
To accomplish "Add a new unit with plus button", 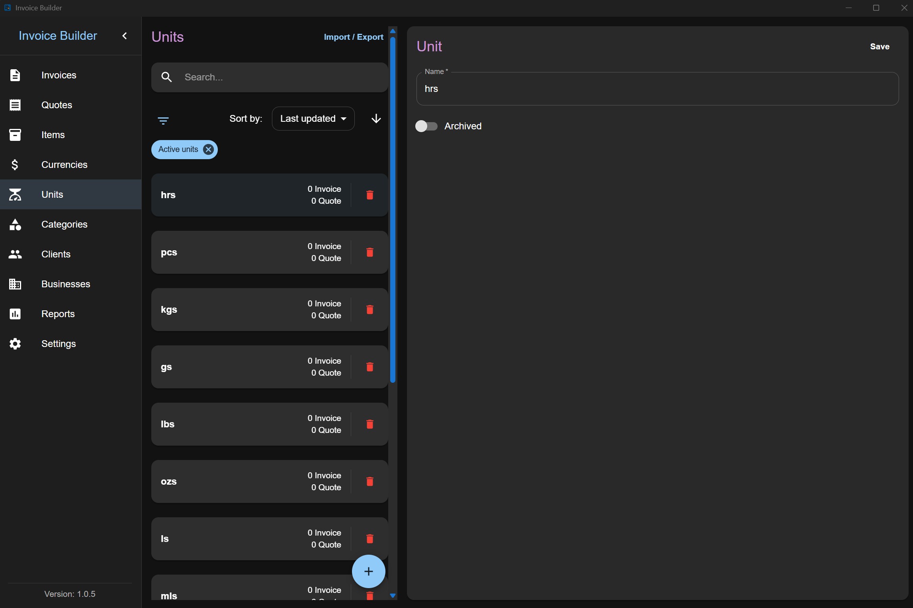I will point(369,571).
